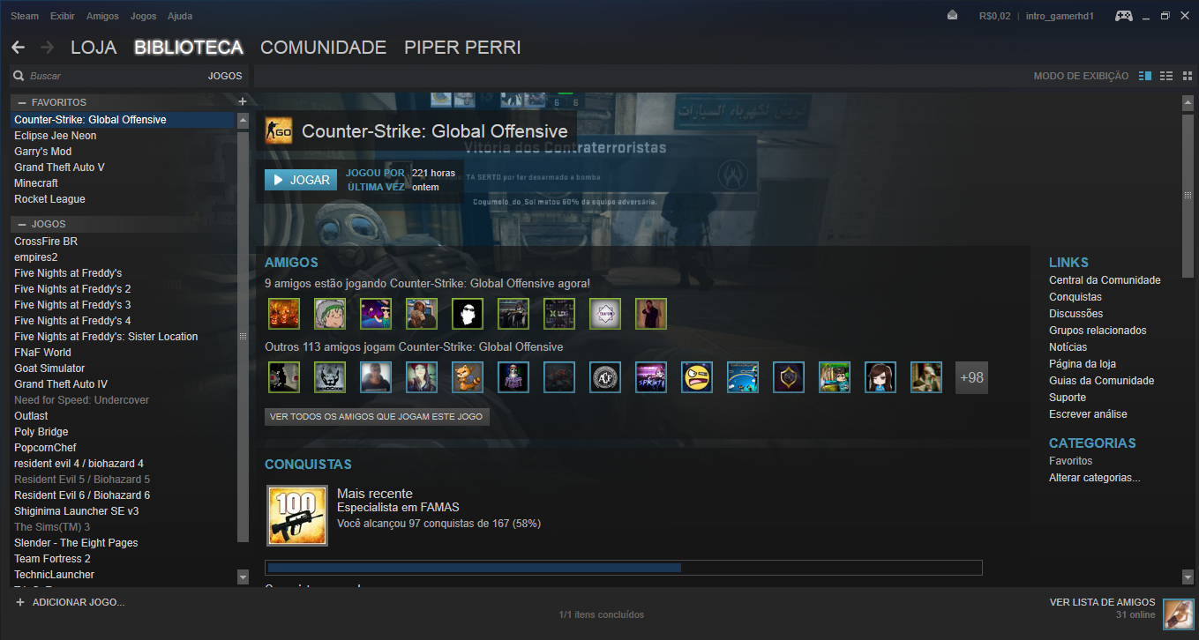Open the Ajuda menu
The width and height of the screenshot is (1199, 640).
(180, 16)
